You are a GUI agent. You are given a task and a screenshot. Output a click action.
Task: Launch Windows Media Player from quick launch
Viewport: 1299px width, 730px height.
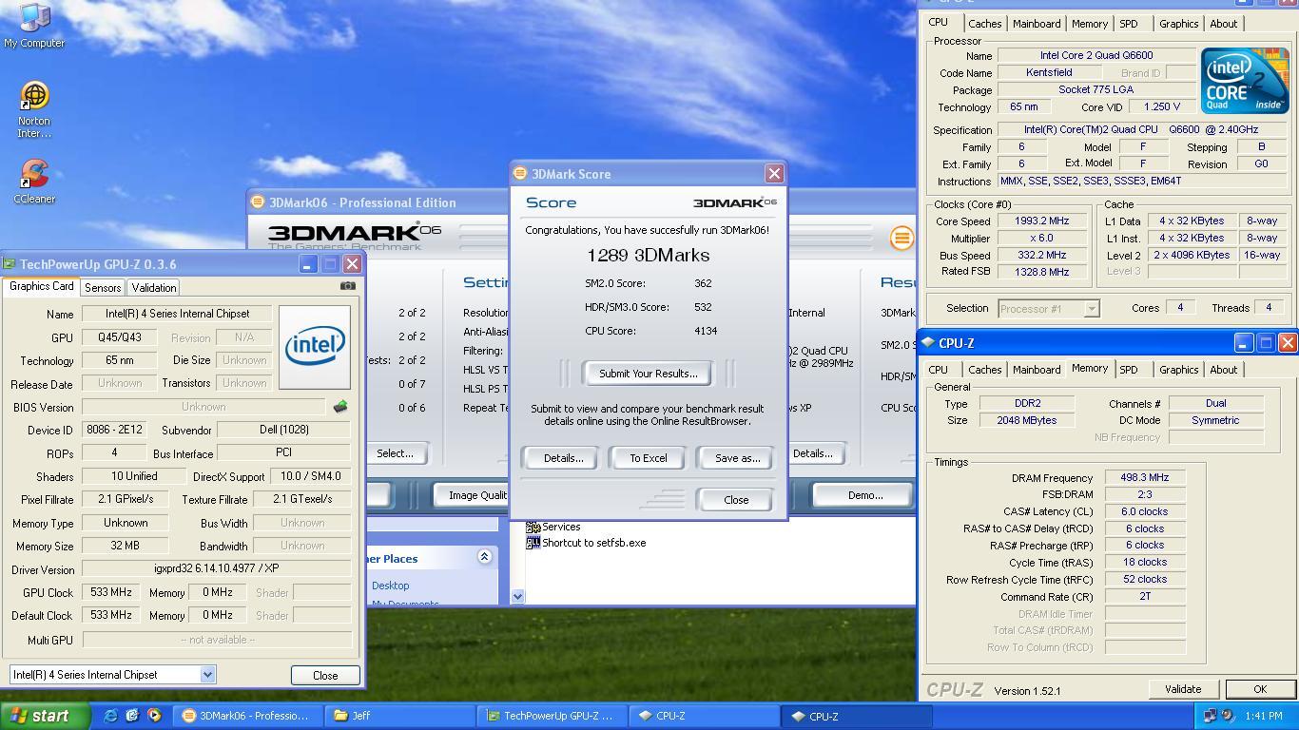154,716
